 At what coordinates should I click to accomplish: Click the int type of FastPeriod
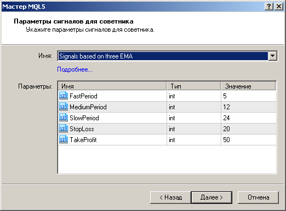(172, 96)
